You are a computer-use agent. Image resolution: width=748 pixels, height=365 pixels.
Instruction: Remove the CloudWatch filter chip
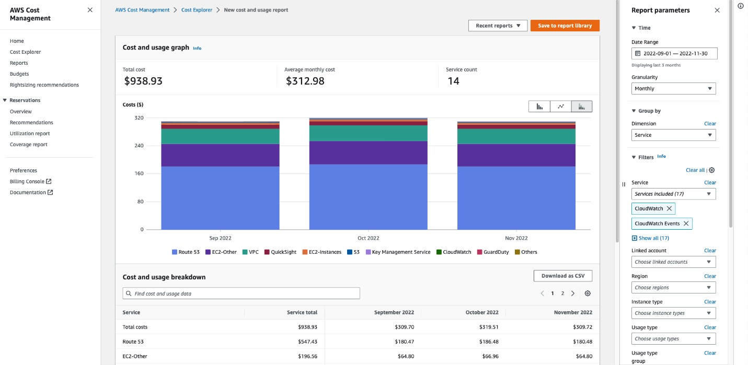[669, 208]
